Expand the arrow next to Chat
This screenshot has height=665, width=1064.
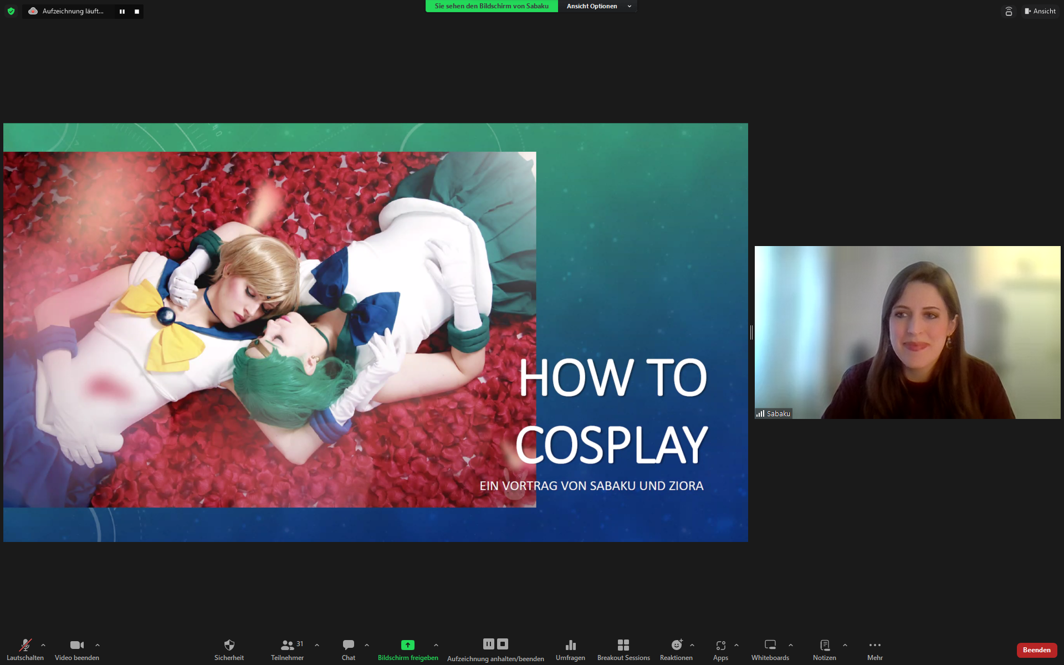[367, 645]
